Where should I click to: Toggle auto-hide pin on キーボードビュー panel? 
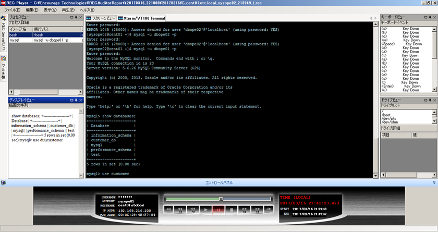(430, 17)
